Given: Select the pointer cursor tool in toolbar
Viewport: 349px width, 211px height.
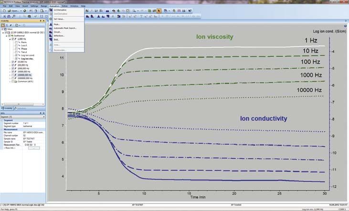Looking at the screenshot, I should point(159,11).
